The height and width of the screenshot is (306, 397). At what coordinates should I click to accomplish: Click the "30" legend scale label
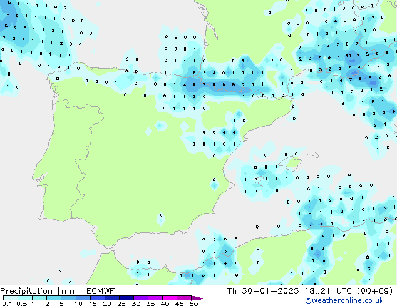point(136,304)
